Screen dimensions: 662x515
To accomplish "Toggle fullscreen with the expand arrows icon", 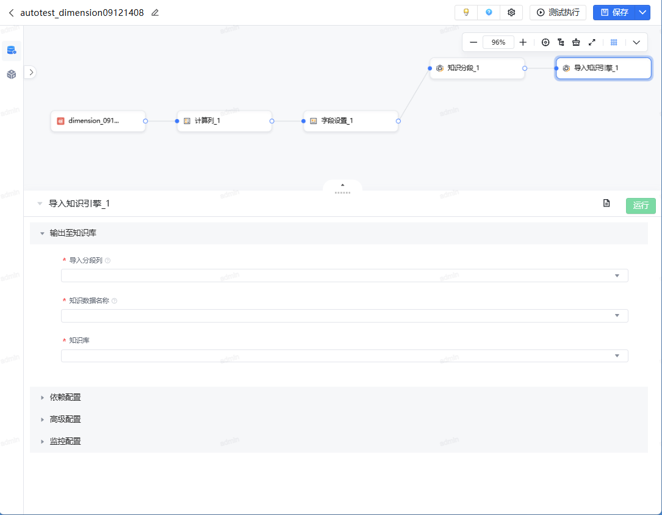I will click(592, 42).
